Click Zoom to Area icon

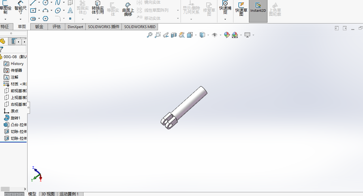coord(158,35)
